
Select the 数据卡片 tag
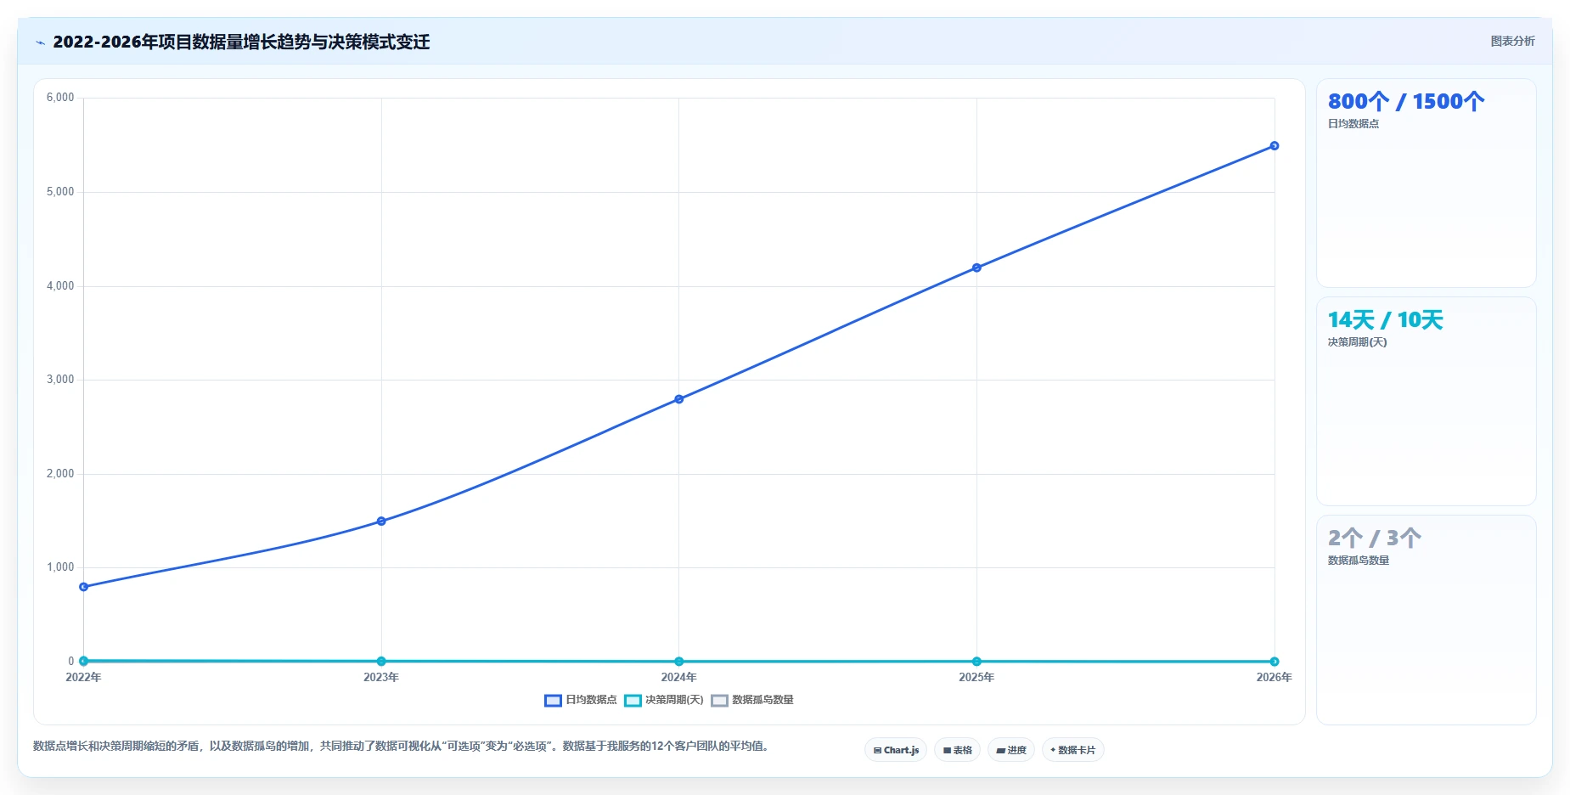pos(1072,750)
